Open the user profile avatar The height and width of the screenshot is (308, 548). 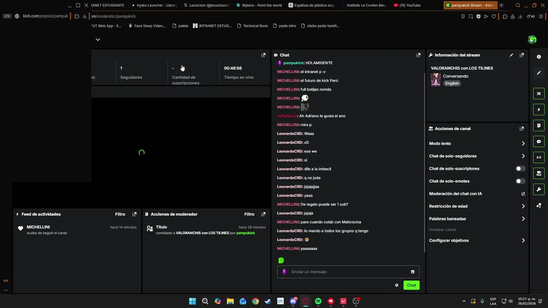[x=532, y=39]
